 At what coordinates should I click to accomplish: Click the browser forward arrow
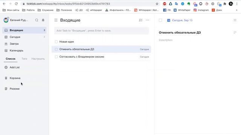pos(10,4)
